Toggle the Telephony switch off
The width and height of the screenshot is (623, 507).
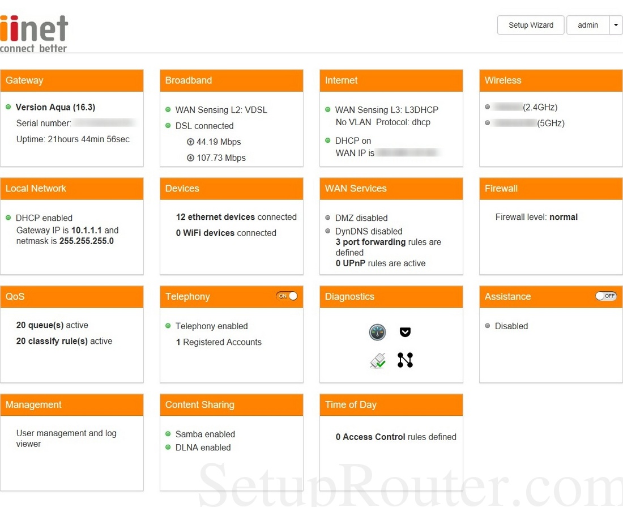(x=287, y=296)
